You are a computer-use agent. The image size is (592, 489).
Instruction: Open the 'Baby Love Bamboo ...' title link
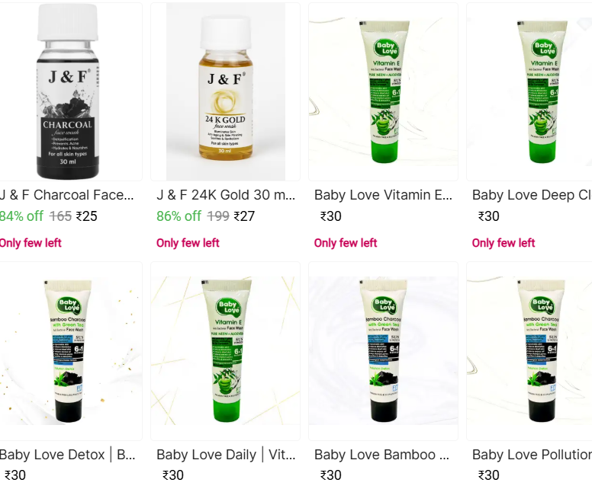click(381, 454)
